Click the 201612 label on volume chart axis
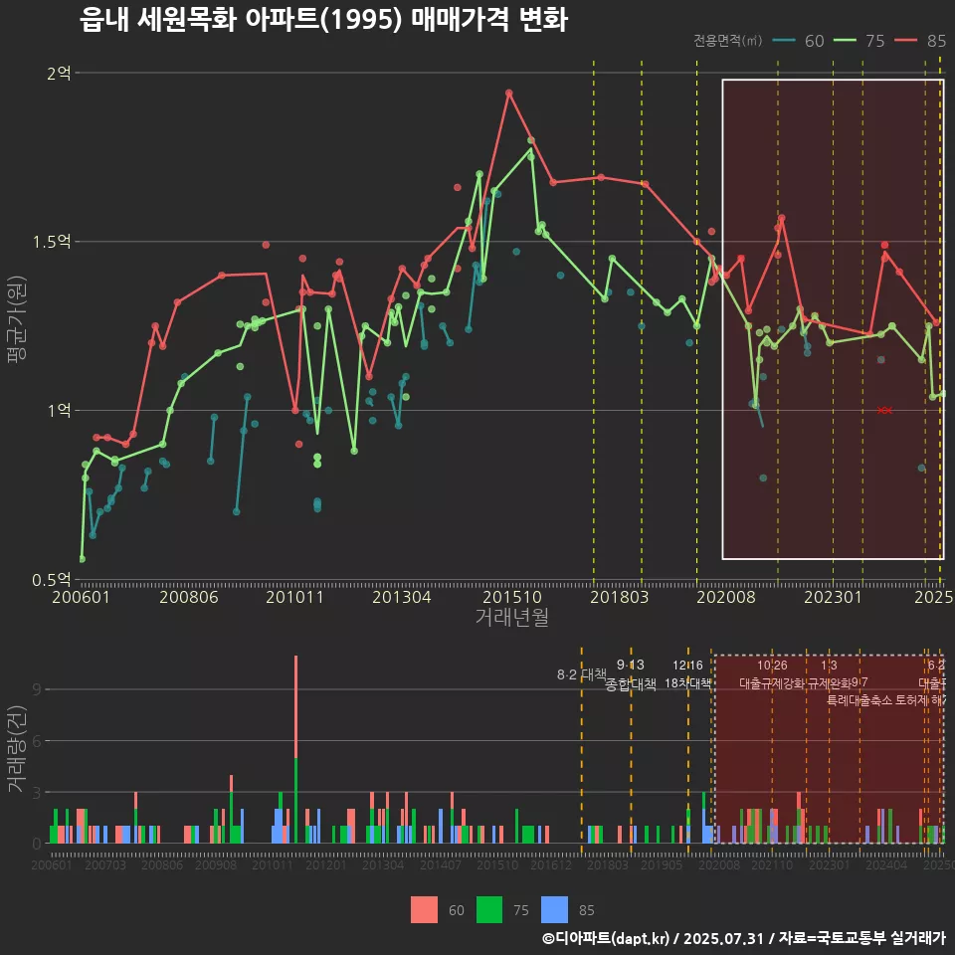 click(x=551, y=864)
